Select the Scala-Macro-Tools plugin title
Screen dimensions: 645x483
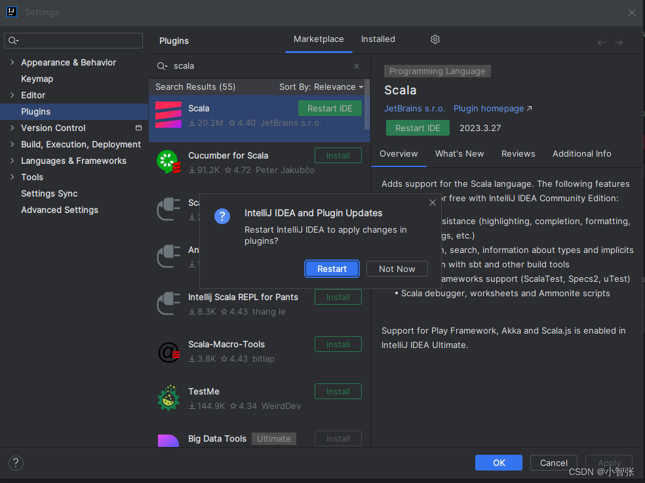226,344
